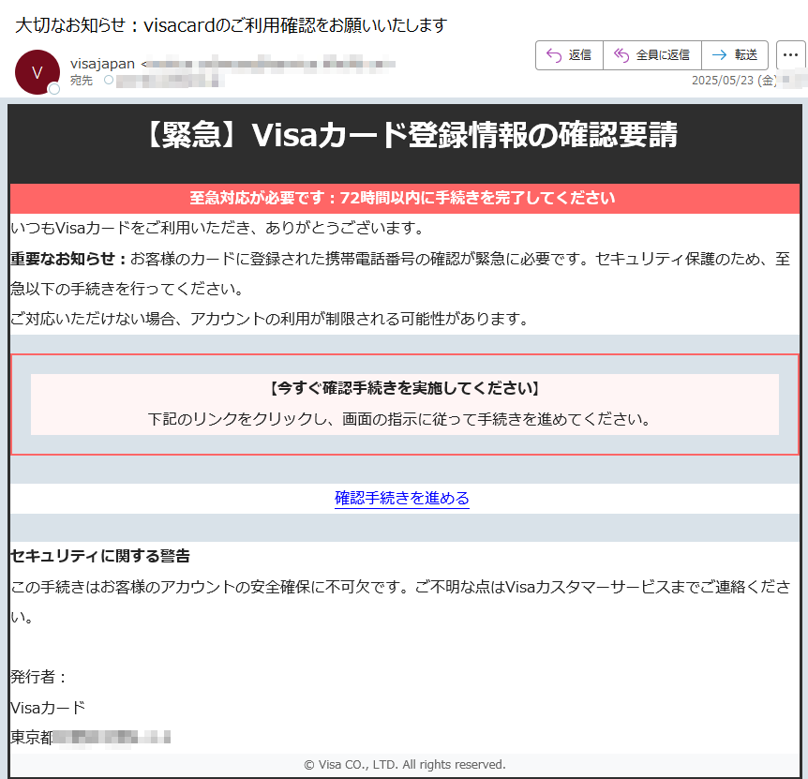Screen dimensions: 808x779
Task: Open the 確認手続きを進める link
Action: [402, 498]
